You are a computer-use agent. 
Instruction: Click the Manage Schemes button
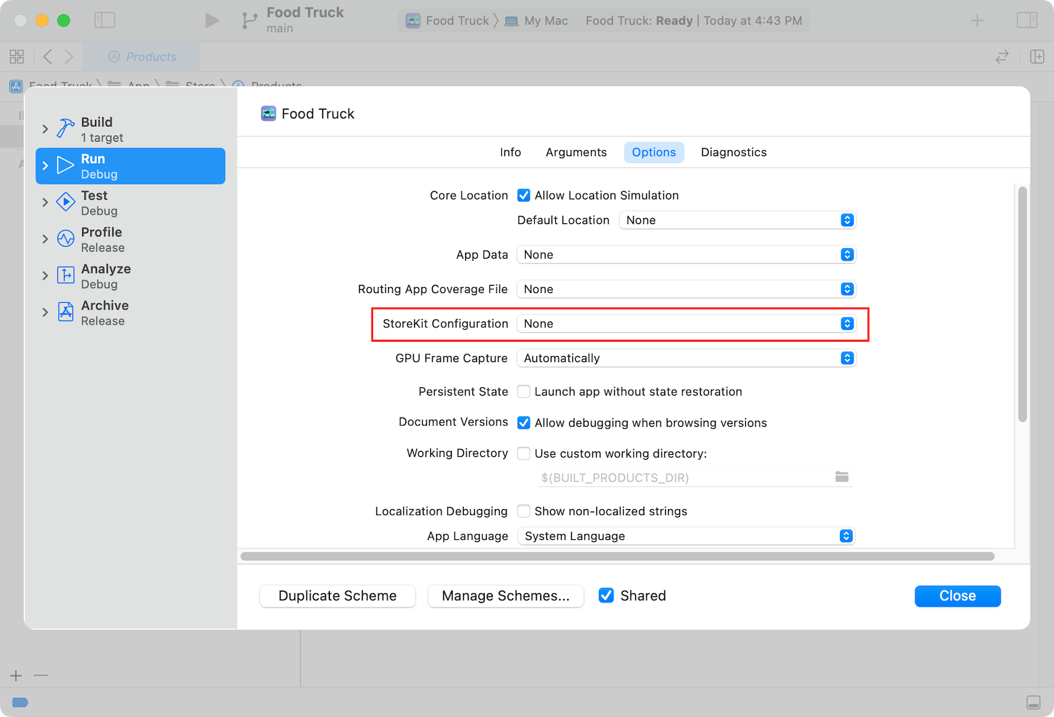pyautogui.click(x=505, y=596)
